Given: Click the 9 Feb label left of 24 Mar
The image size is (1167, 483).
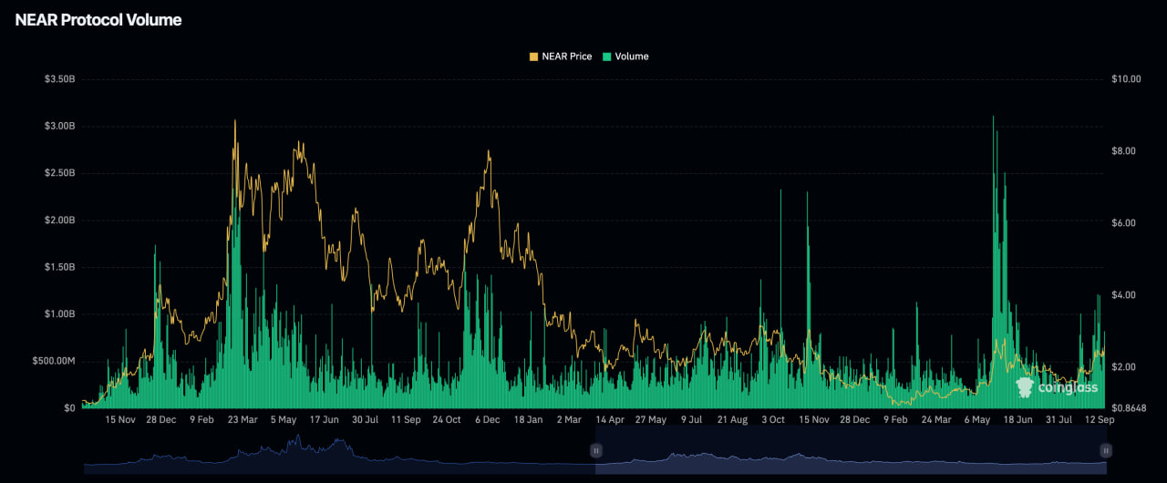Looking at the screenshot, I should (894, 420).
